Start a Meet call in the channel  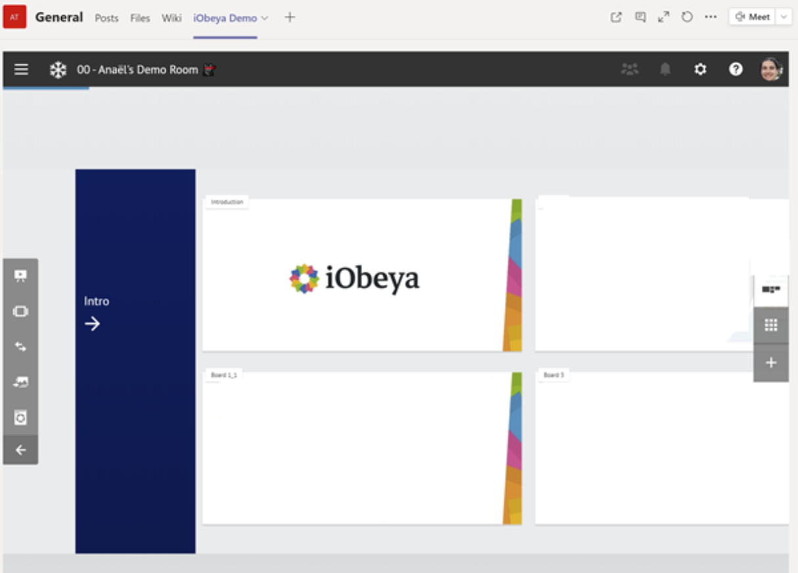pyautogui.click(x=751, y=16)
